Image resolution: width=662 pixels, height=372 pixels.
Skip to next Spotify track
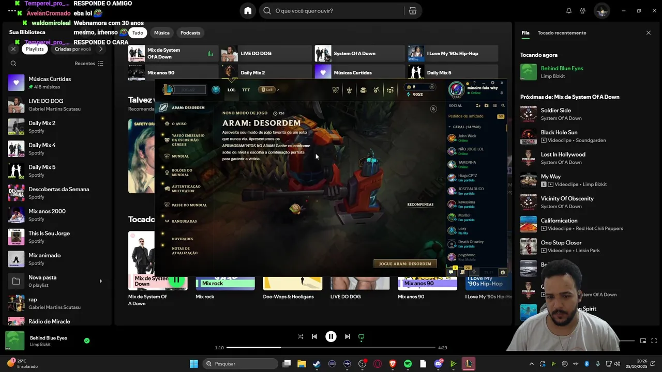coord(348,336)
